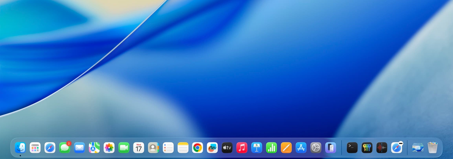Screen dimensions: 453x159
Task: Open the Terminal app
Action: click(352, 148)
